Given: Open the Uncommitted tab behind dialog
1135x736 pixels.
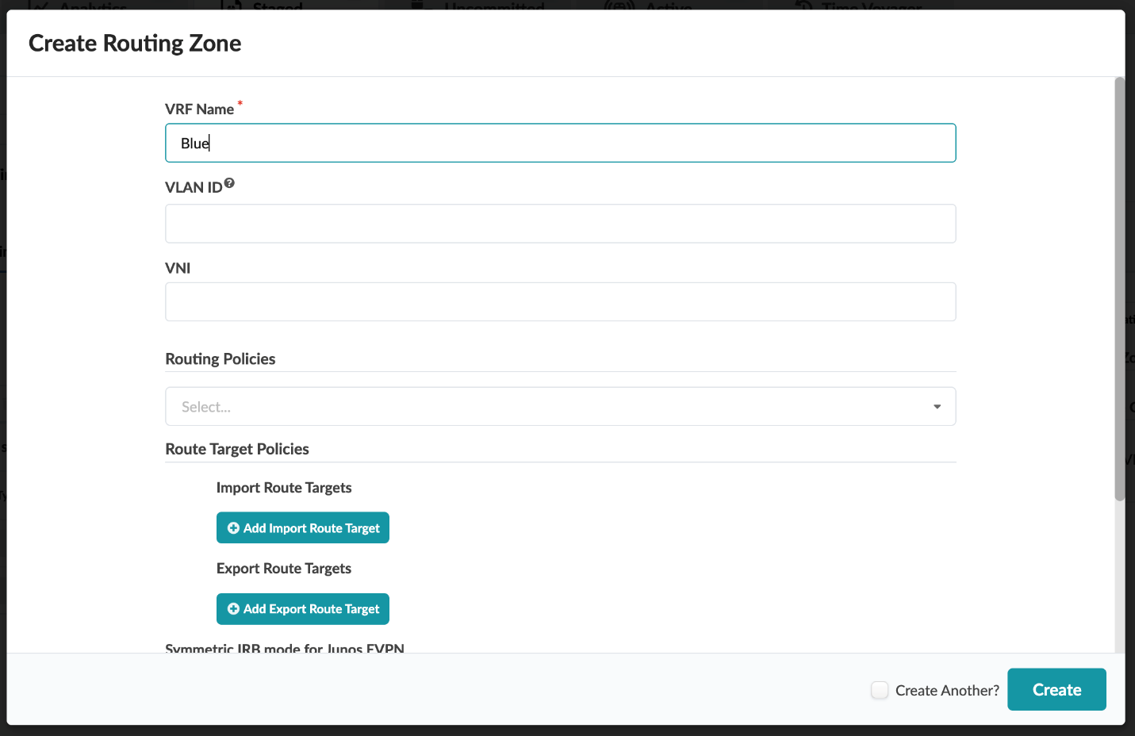Looking at the screenshot, I should [x=493, y=6].
